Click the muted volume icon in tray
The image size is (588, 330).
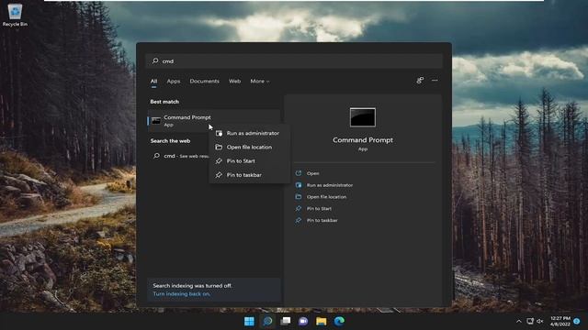[x=540, y=322]
